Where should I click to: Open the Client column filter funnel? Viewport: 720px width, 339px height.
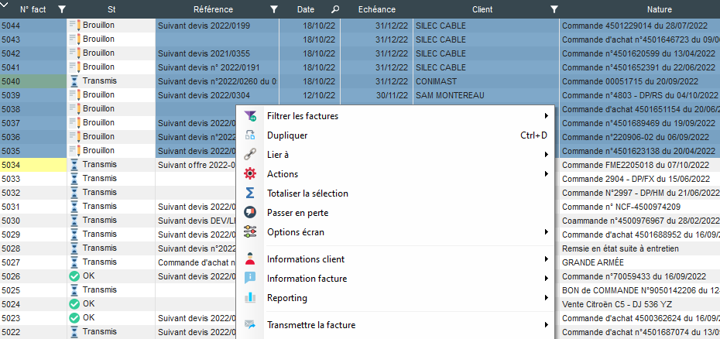(554, 9)
